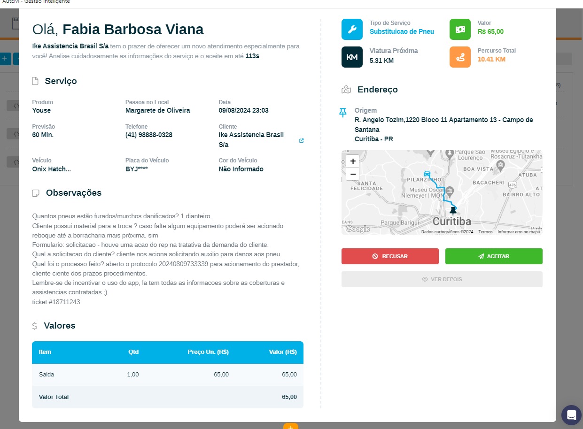Click the Observações note icon
This screenshot has height=429, width=583.
(35, 193)
